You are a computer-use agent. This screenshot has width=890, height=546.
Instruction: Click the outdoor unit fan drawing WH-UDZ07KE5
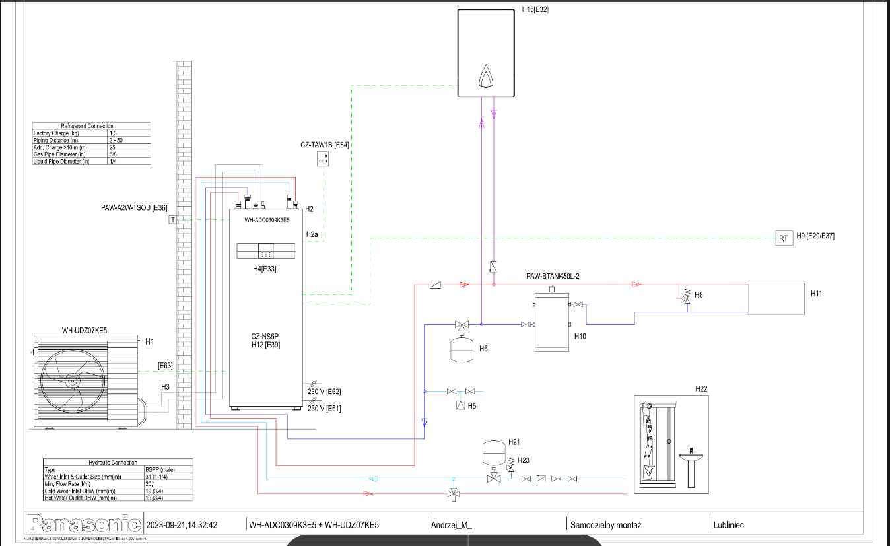click(88, 382)
